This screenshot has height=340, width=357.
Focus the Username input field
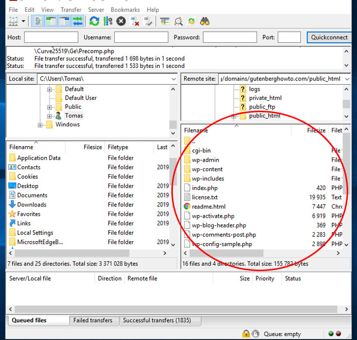click(x=141, y=37)
